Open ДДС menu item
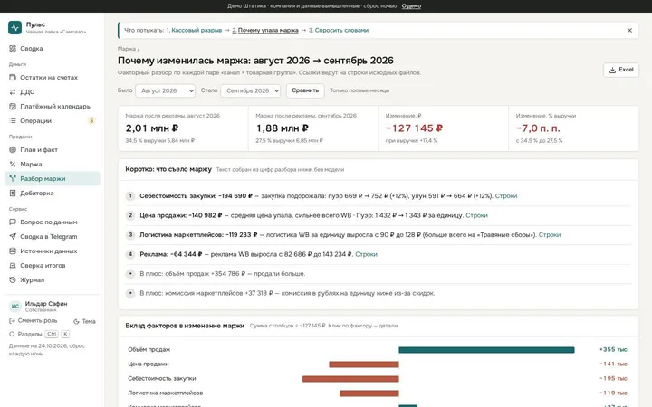The image size is (652, 407). pyautogui.click(x=52, y=91)
